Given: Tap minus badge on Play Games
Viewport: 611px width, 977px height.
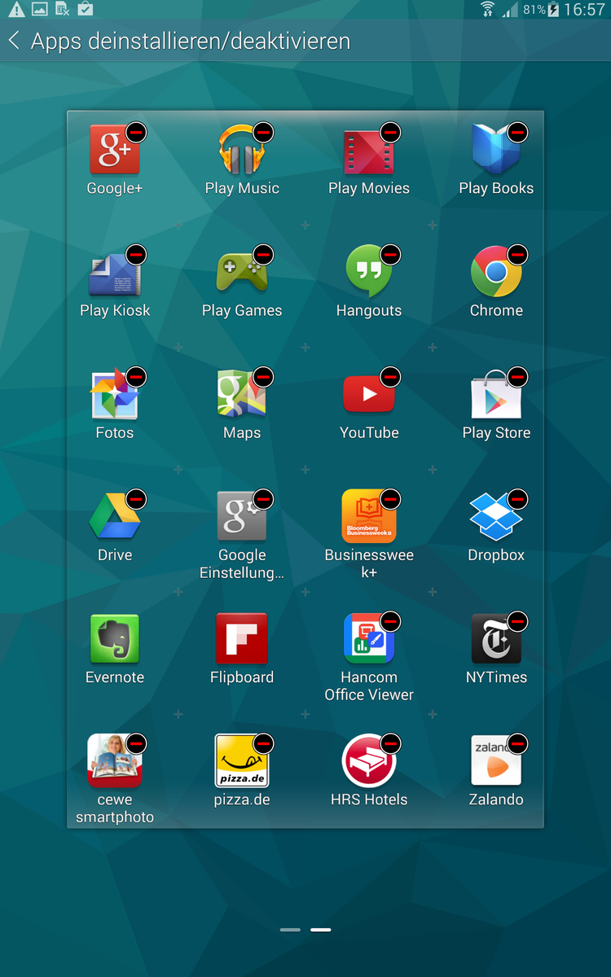Looking at the screenshot, I should [x=263, y=254].
